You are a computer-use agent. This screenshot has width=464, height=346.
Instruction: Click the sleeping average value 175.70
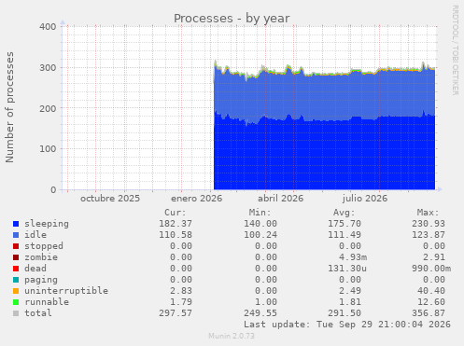(x=344, y=224)
